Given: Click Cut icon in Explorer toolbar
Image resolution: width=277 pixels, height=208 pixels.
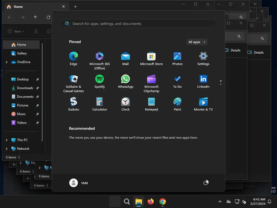Looking at the screenshot, I should [36, 31].
